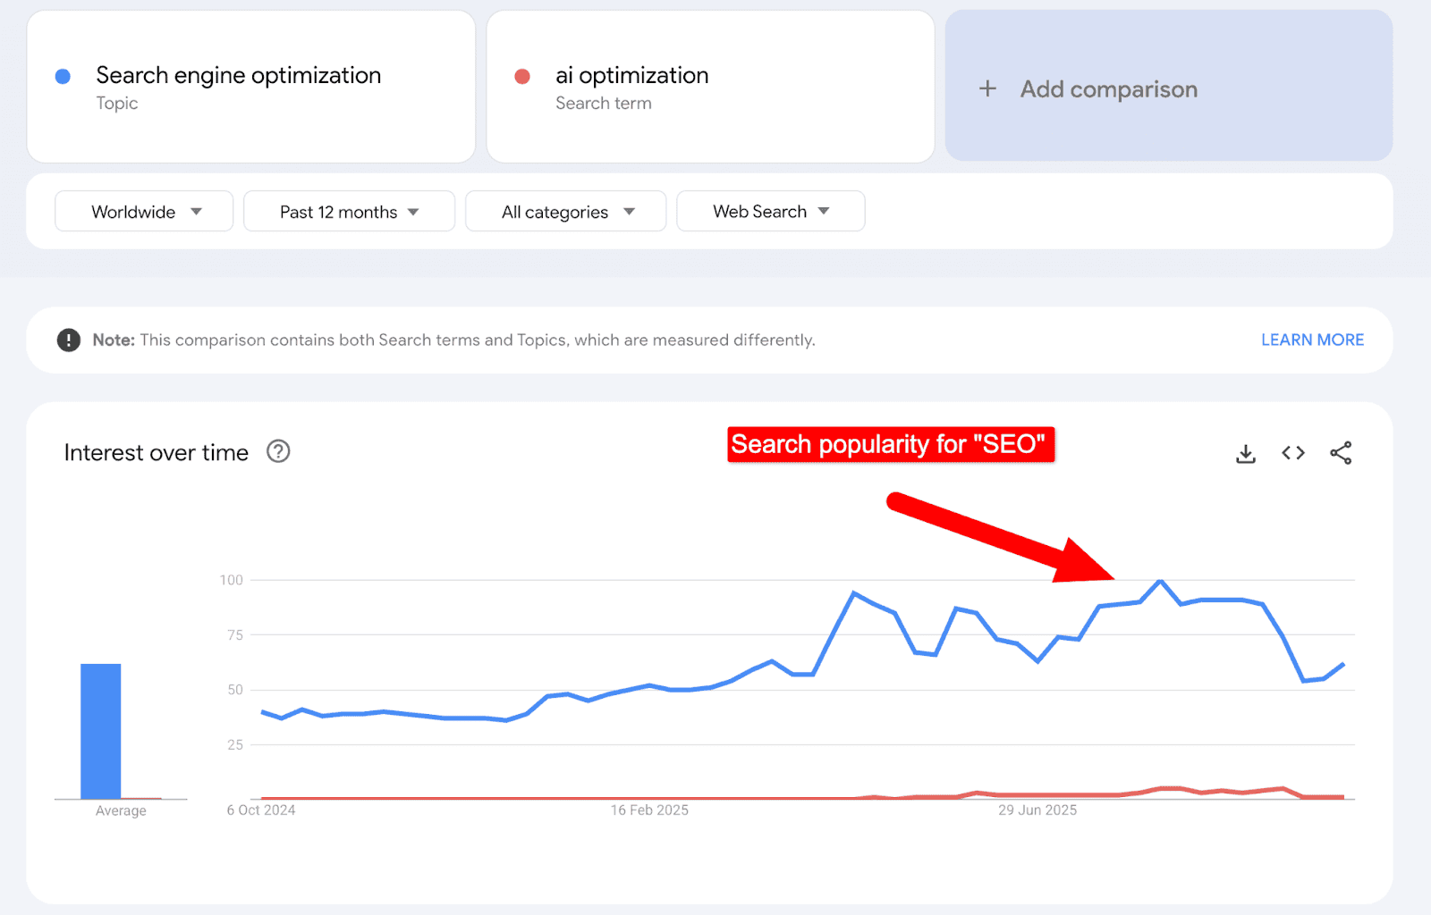Click the blue Average bar
The height and width of the screenshot is (915, 1431).
click(101, 731)
